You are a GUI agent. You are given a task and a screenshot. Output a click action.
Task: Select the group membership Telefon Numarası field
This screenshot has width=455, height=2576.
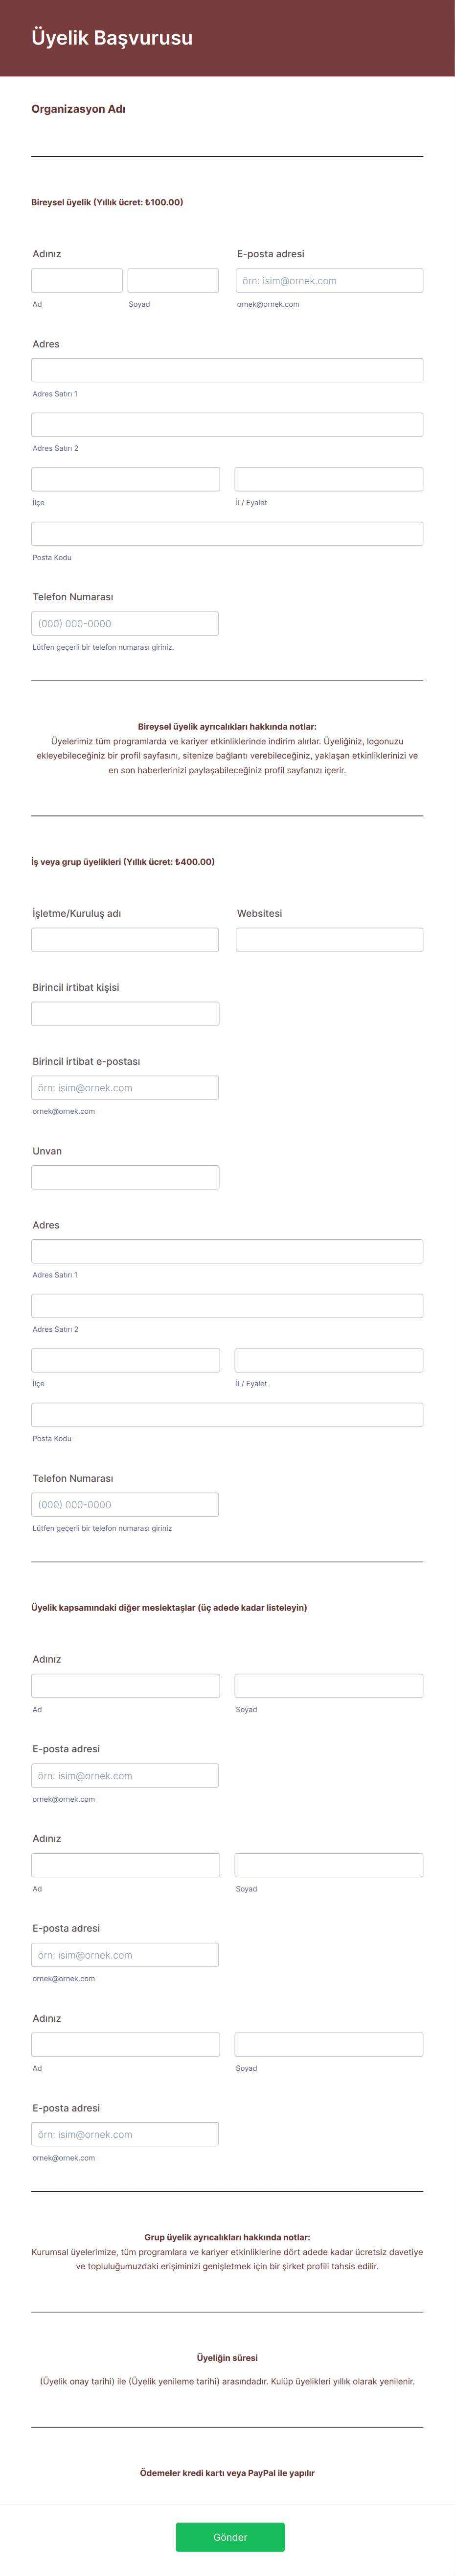tap(125, 1503)
